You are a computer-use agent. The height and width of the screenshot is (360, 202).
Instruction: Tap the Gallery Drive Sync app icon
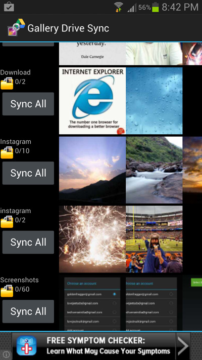(x=16, y=27)
